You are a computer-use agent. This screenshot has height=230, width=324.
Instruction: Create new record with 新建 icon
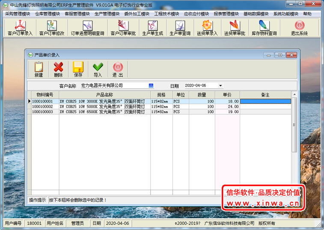(39, 69)
